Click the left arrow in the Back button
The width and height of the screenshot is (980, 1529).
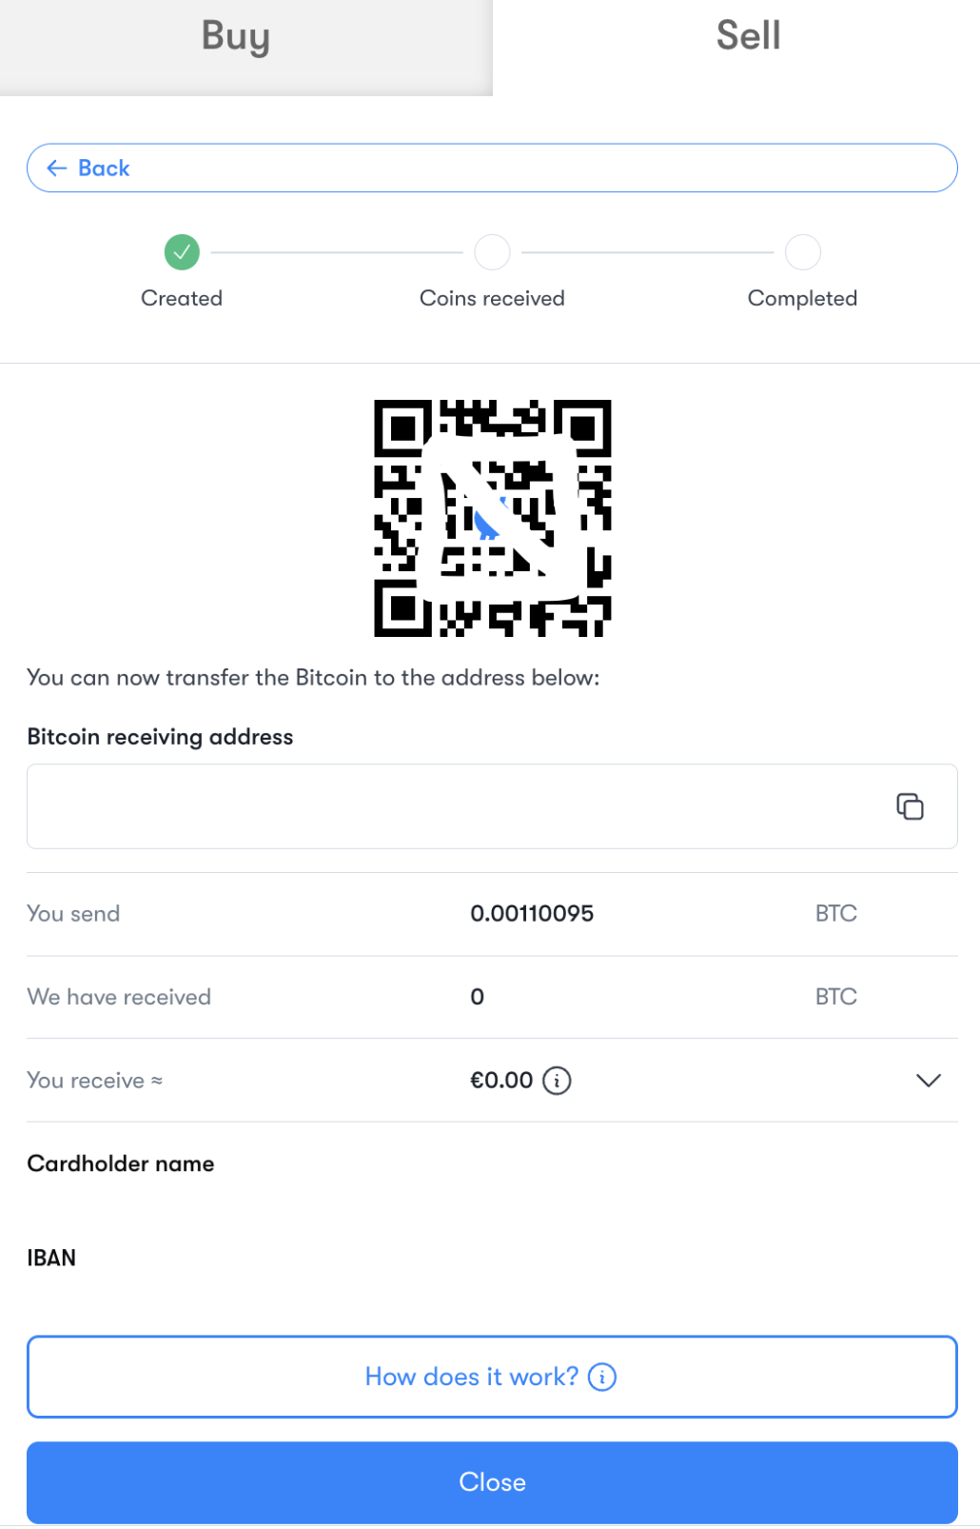(58, 168)
